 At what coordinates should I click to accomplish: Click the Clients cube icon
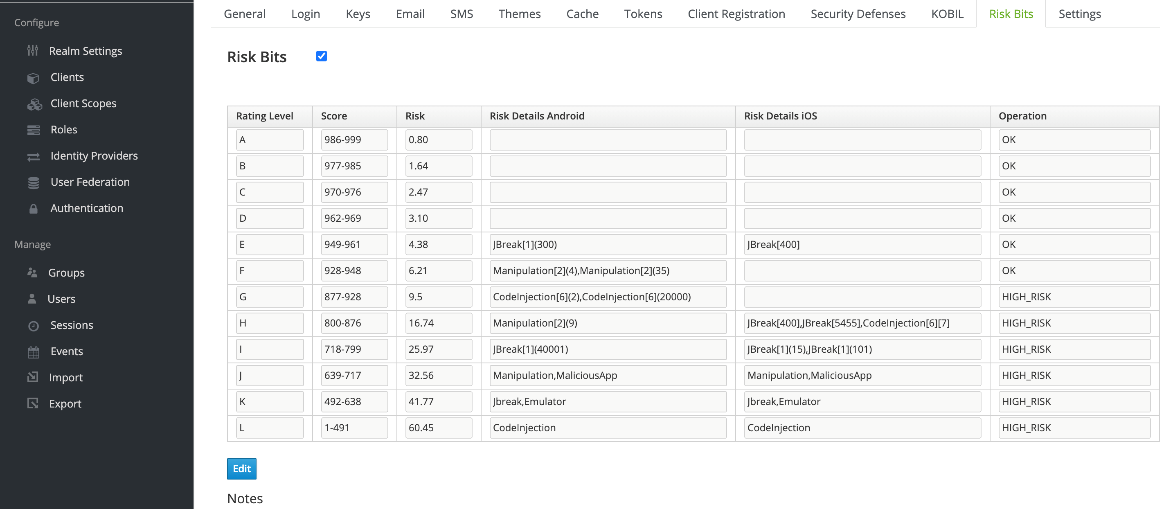[x=33, y=78]
